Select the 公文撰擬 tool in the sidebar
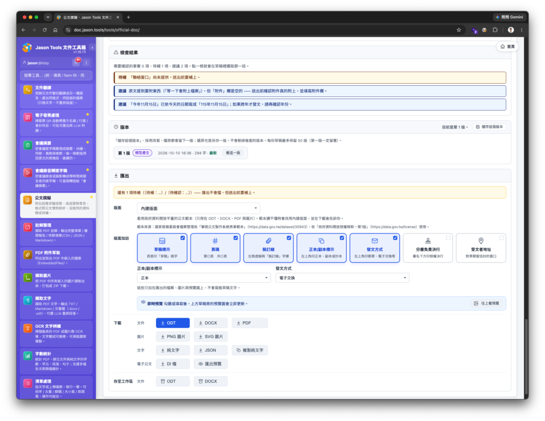 click(57, 205)
